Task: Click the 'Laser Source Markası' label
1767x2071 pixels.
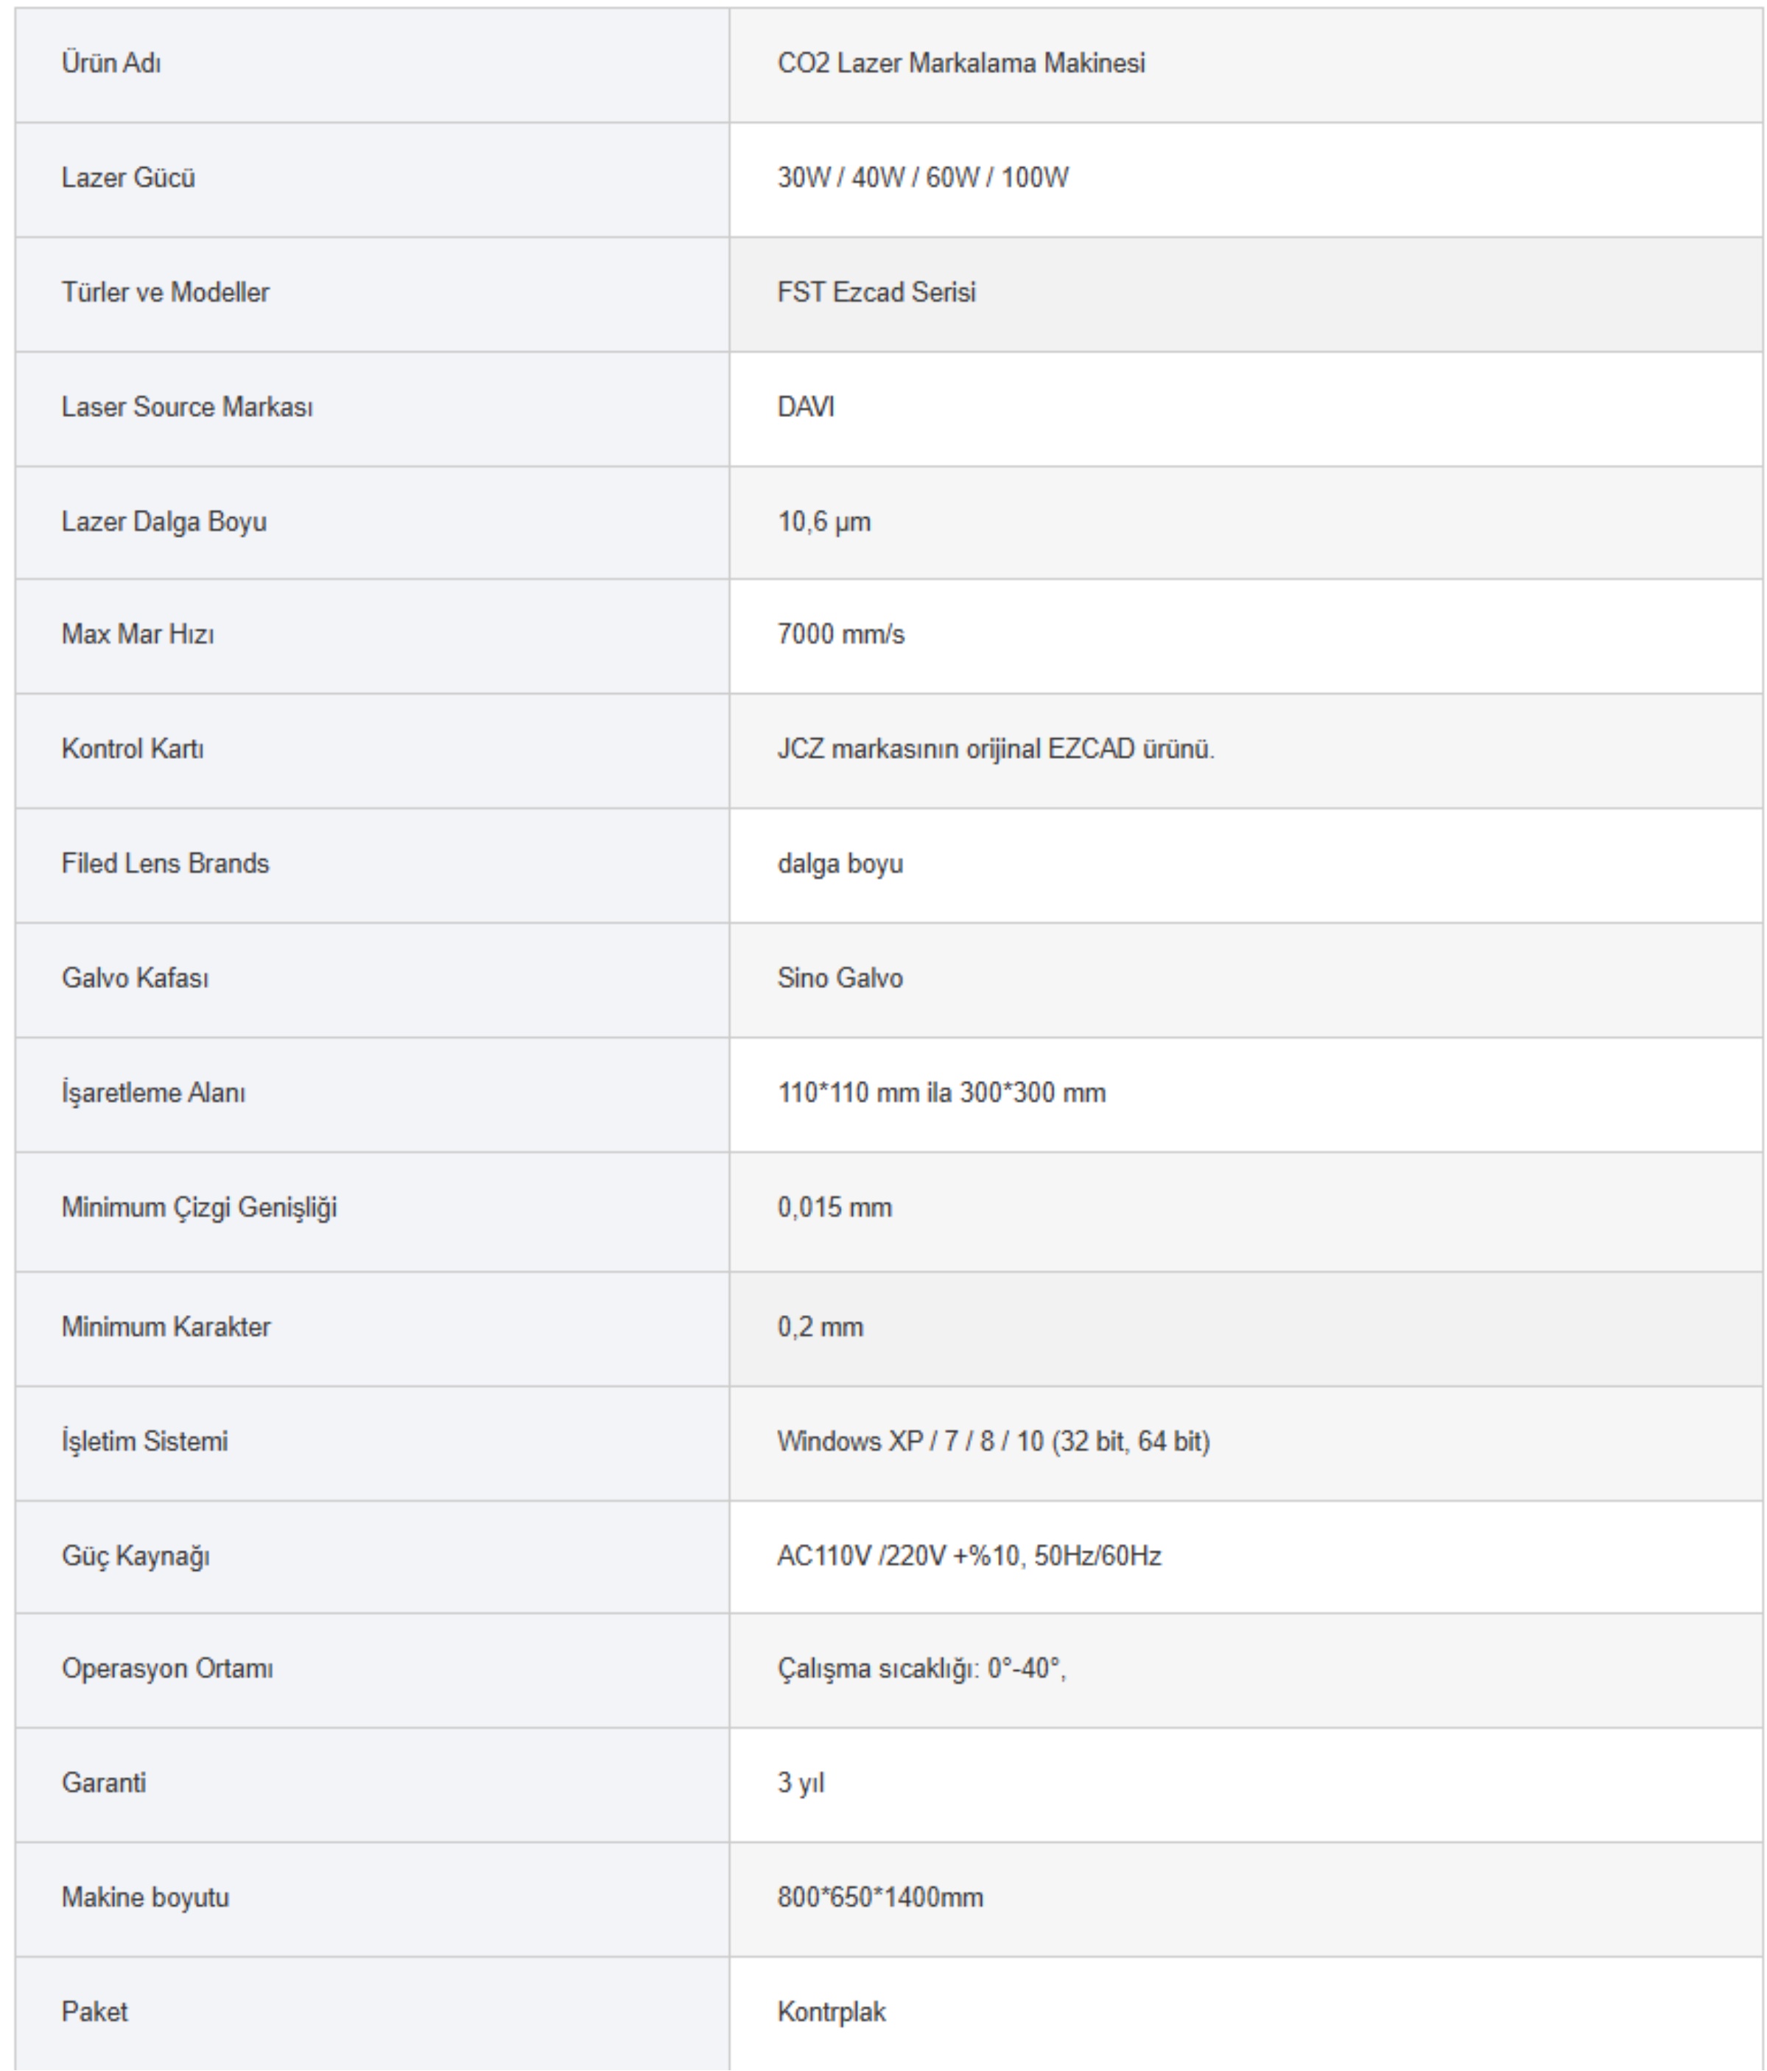Action: pyautogui.click(x=187, y=407)
